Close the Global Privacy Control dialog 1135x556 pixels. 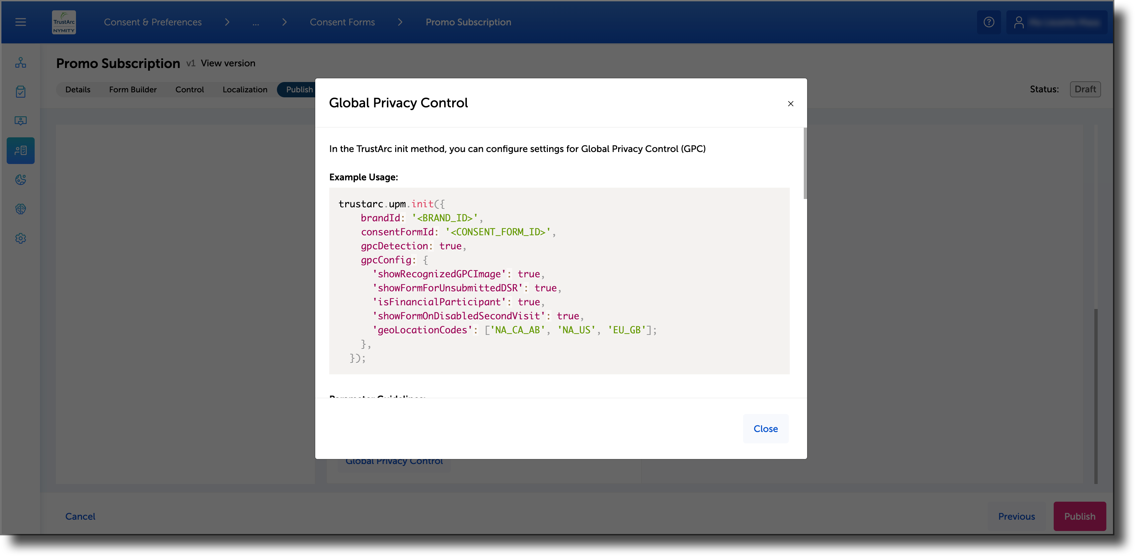(x=765, y=429)
